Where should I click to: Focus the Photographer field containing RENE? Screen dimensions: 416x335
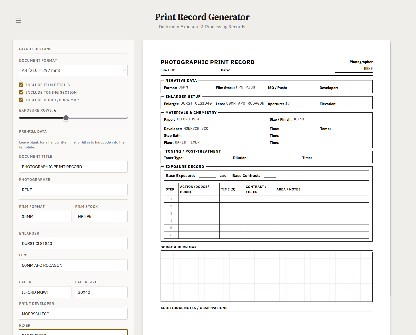73,190
